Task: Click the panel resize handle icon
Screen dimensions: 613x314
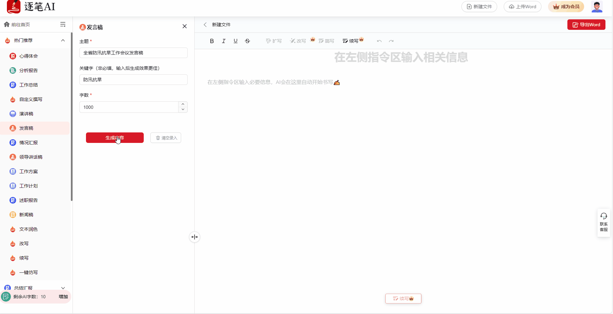Action: pos(195,237)
